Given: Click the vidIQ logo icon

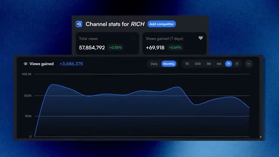Looking at the screenshot, I should point(79,24).
